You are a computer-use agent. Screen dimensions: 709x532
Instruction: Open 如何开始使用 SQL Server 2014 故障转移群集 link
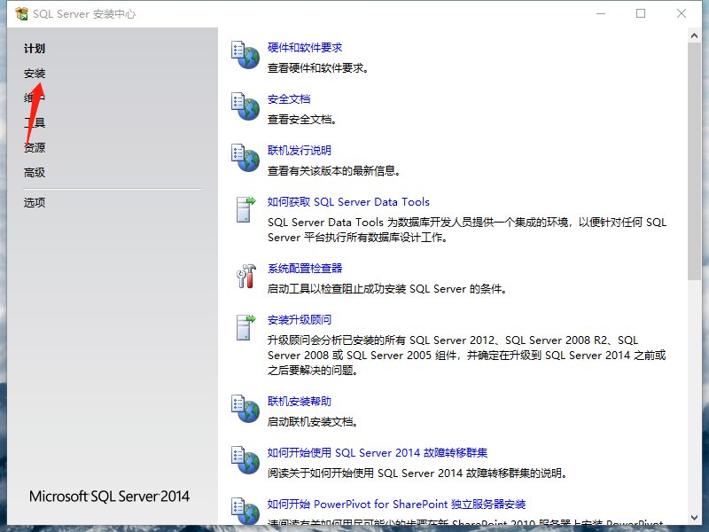coord(378,453)
